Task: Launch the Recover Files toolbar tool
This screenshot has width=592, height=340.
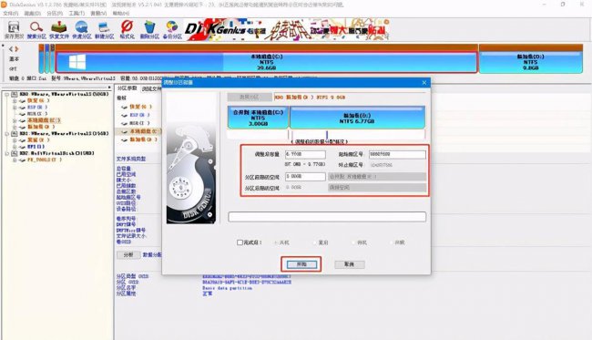Action: [59, 30]
